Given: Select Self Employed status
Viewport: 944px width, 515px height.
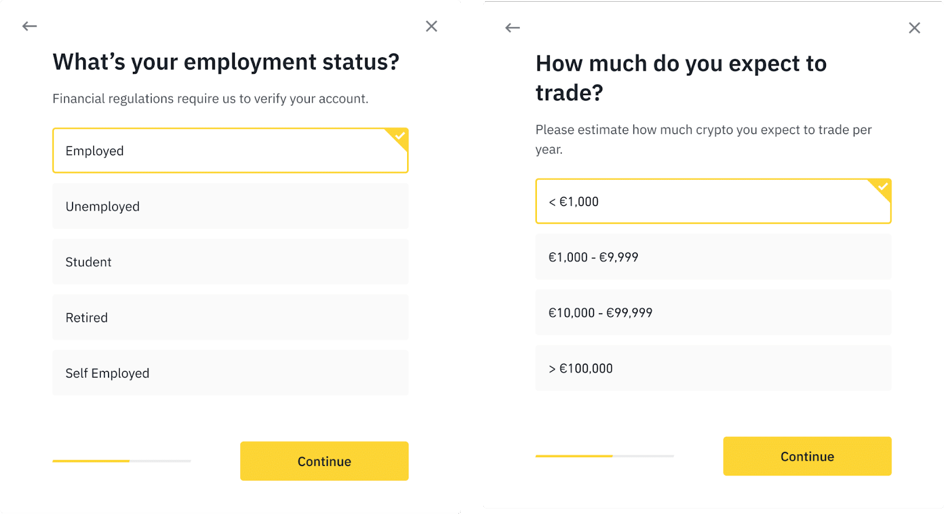Looking at the screenshot, I should (x=230, y=373).
